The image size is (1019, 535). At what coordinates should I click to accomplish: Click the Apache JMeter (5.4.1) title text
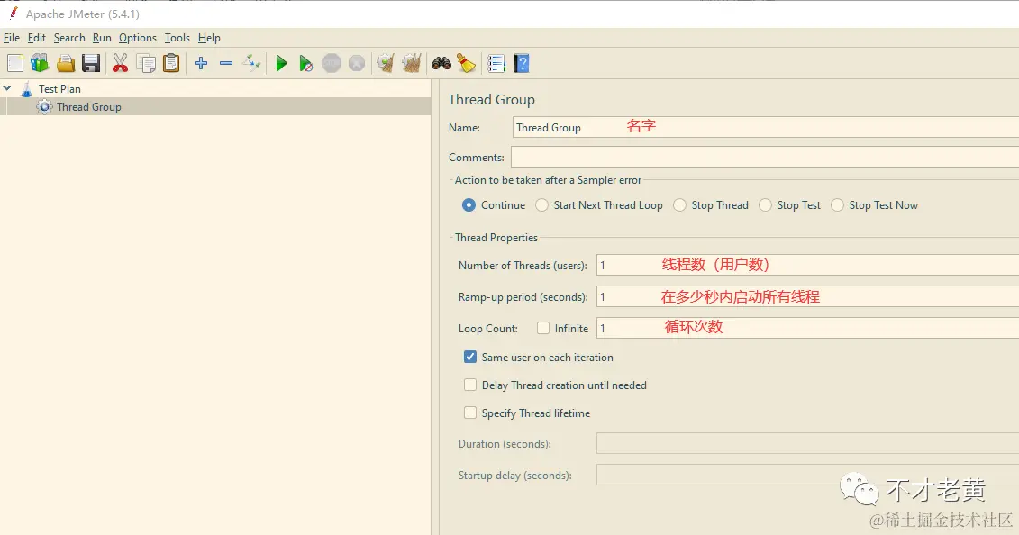pyautogui.click(x=83, y=14)
